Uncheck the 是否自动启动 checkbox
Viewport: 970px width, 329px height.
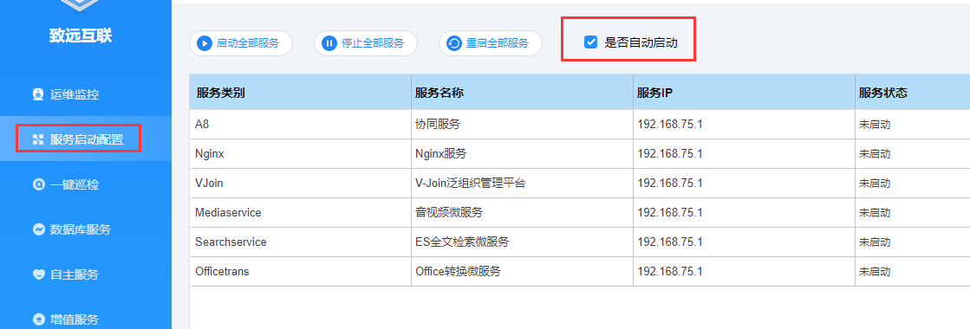coord(591,42)
